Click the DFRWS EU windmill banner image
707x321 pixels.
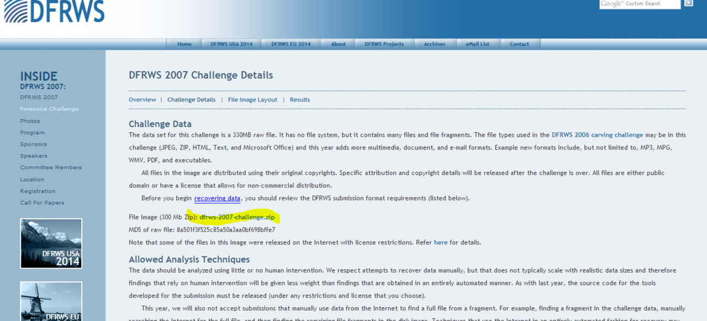click(x=51, y=302)
